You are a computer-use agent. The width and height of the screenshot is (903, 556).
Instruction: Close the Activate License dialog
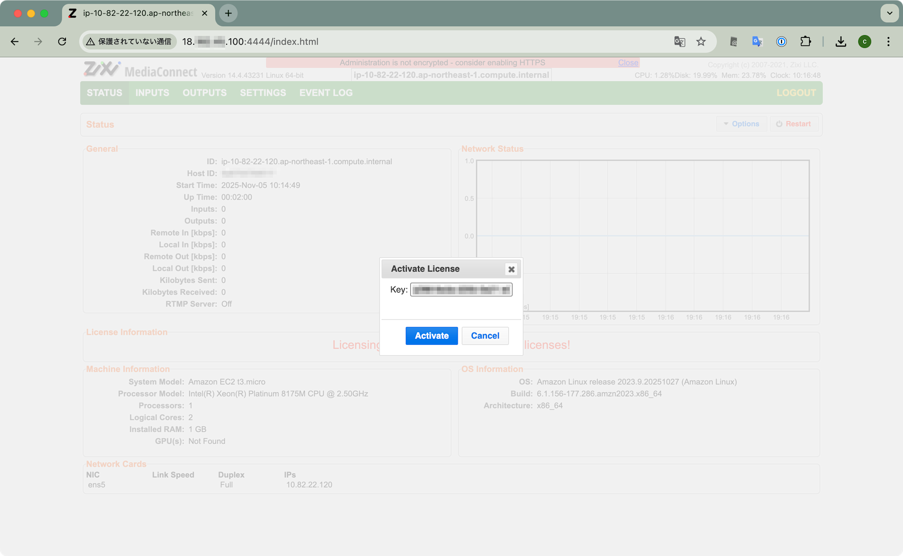(511, 269)
